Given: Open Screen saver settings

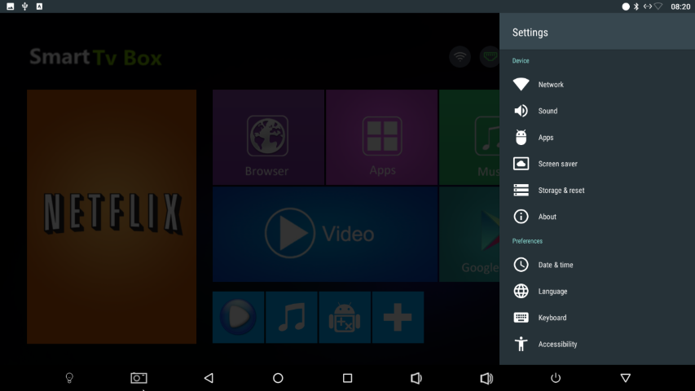Looking at the screenshot, I should point(597,164).
